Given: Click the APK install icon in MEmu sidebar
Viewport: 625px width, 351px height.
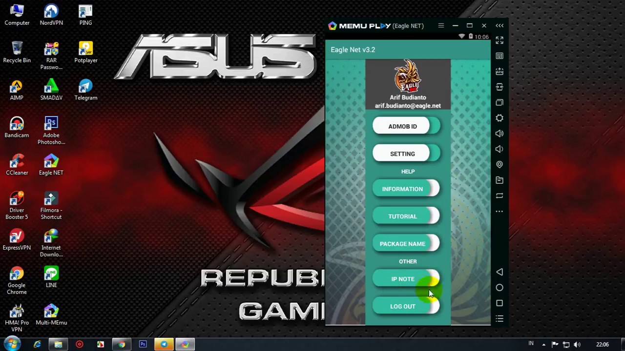Looking at the screenshot, I should 500,71.
